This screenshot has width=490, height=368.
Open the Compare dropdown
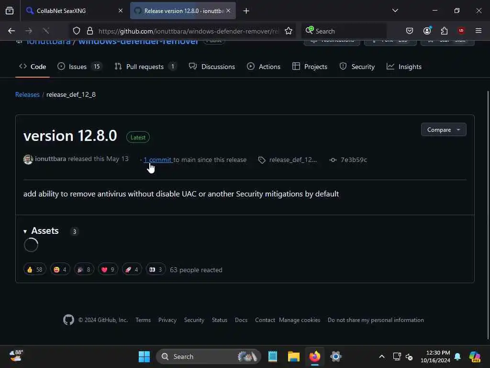(444, 129)
